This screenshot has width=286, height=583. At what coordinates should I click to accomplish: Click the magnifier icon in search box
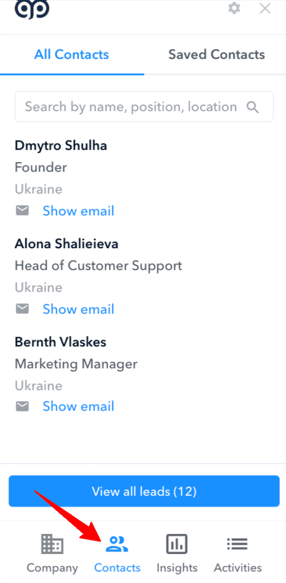tap(252, 107)
